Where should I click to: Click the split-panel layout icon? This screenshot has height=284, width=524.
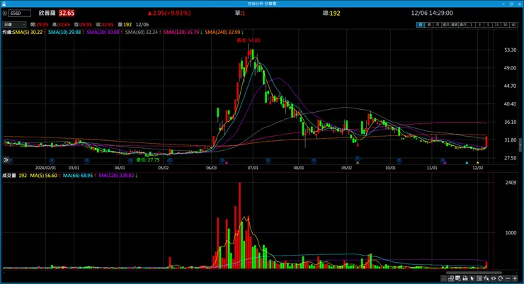pyautogui.click(x=479, y=278)
